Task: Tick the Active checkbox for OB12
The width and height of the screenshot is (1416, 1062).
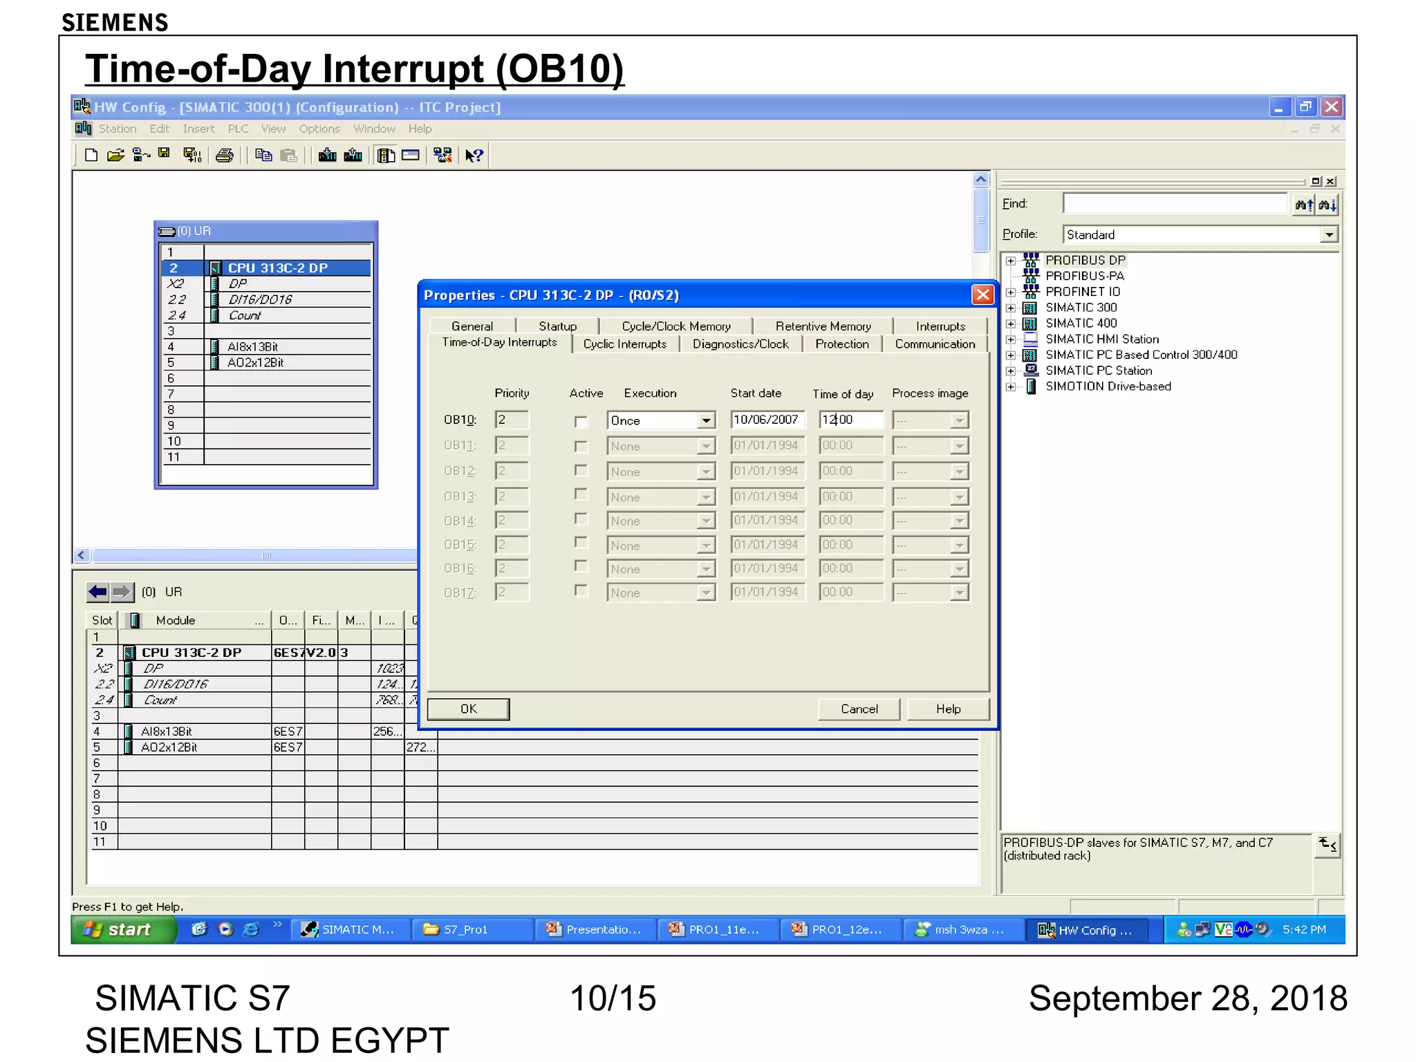Action: [581, 471]
